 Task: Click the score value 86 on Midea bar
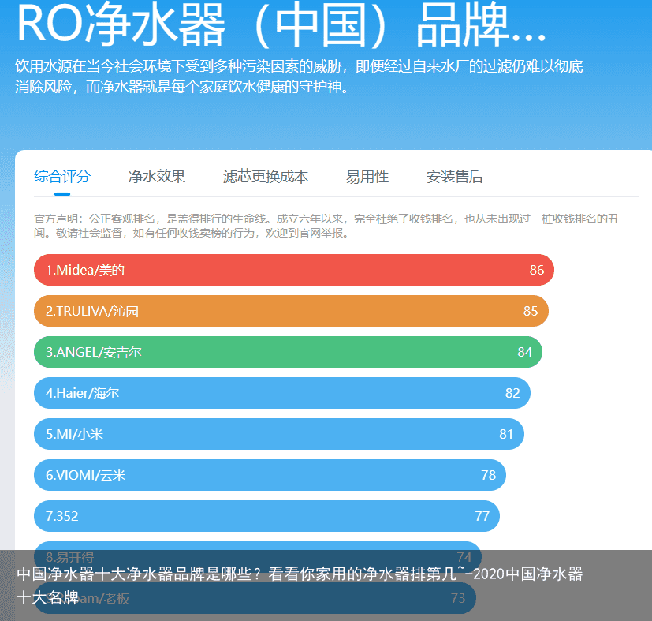(538, 270)
